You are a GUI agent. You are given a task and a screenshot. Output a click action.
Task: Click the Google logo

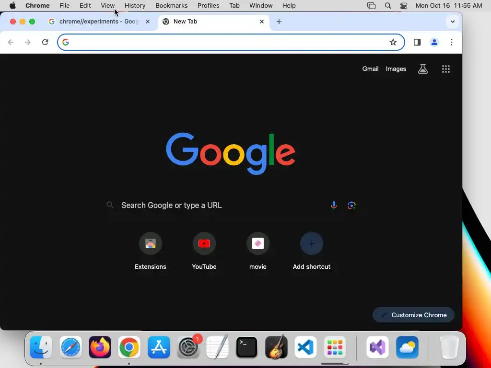click(x=231, y=153)
